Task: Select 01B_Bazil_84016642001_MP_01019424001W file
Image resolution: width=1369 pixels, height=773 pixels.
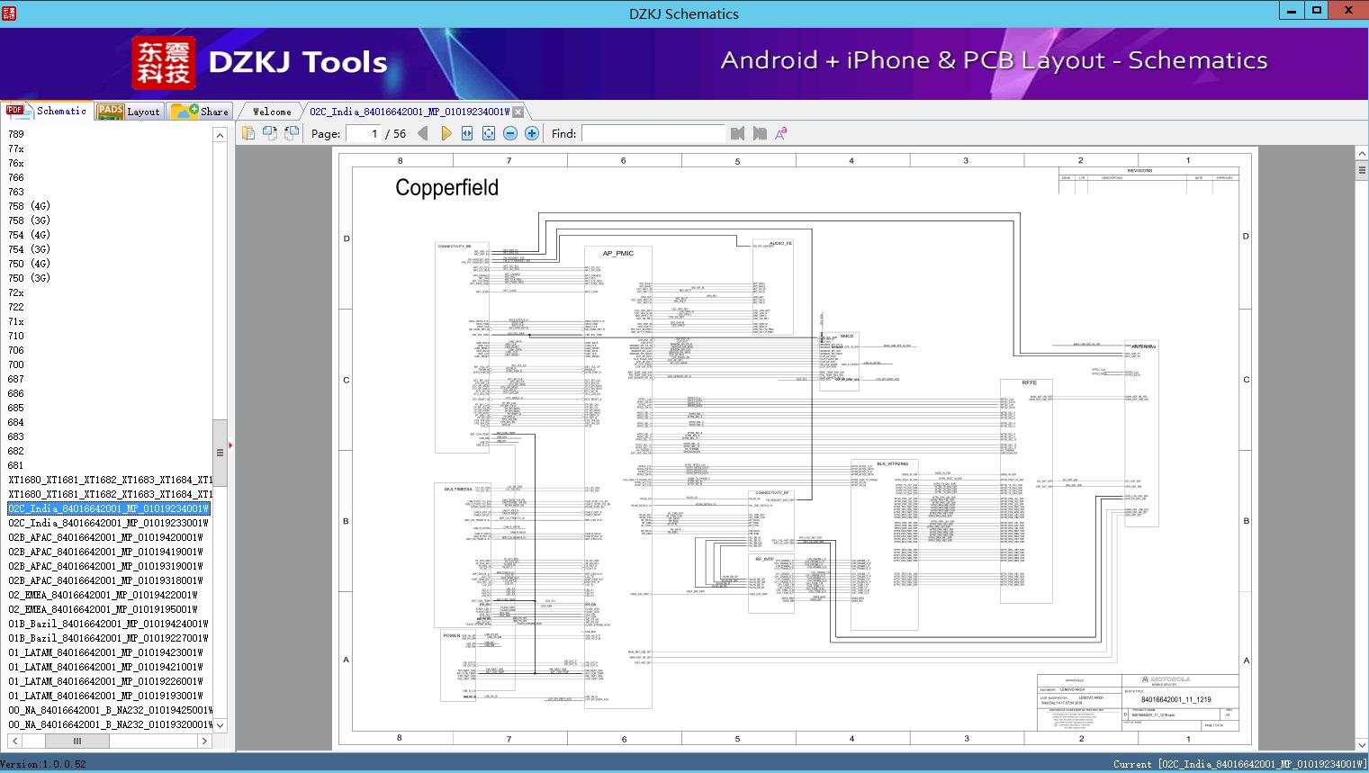Action: [x=108, y=624]
